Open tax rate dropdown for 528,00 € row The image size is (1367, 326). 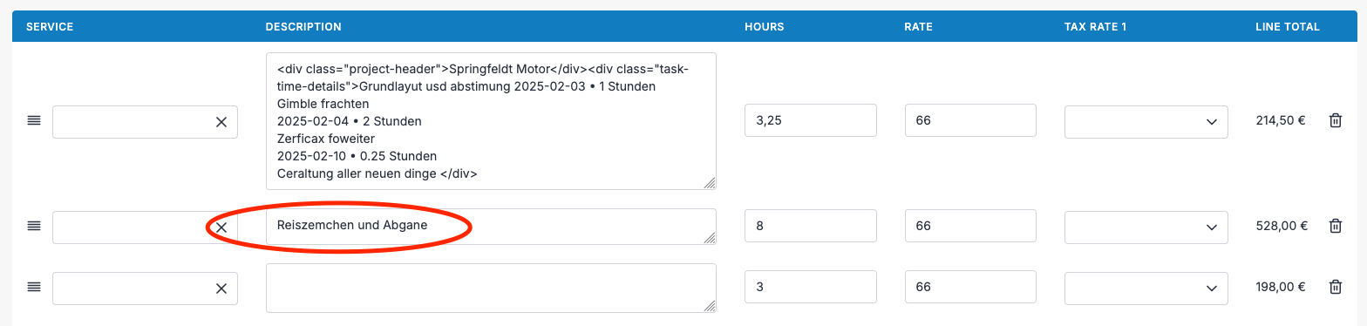(x=1146, y=227)
